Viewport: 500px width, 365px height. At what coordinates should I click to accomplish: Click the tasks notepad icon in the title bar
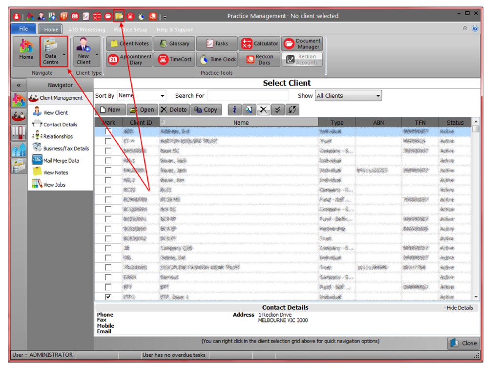click(x=86, y=16)
